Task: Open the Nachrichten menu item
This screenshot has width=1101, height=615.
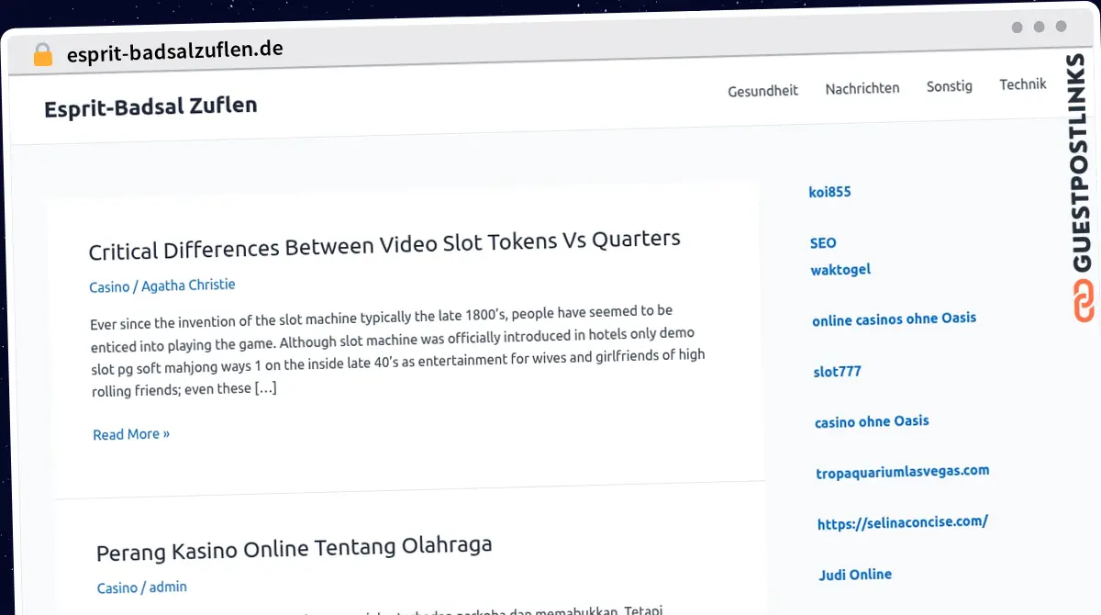Action: point(862,88)
